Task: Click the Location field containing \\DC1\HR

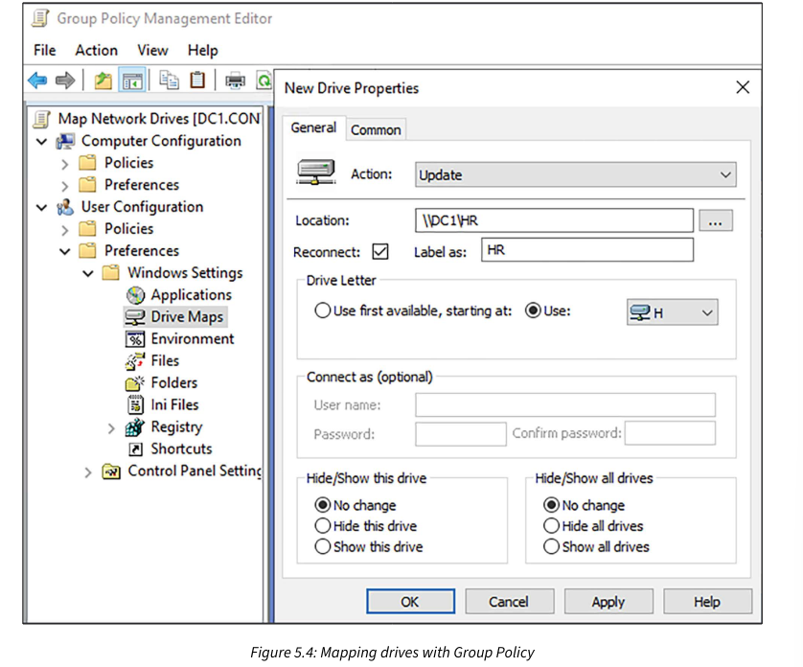Action: (554, 220)
